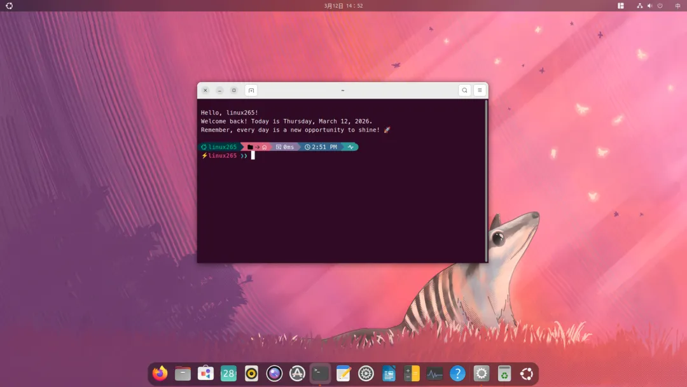687x387 pixels.
Task: Launch Firefox from the dock
Action: [x=160, y=374]
